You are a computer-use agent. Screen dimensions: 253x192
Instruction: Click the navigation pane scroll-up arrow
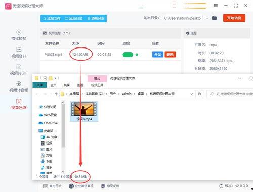pos(63,102)
